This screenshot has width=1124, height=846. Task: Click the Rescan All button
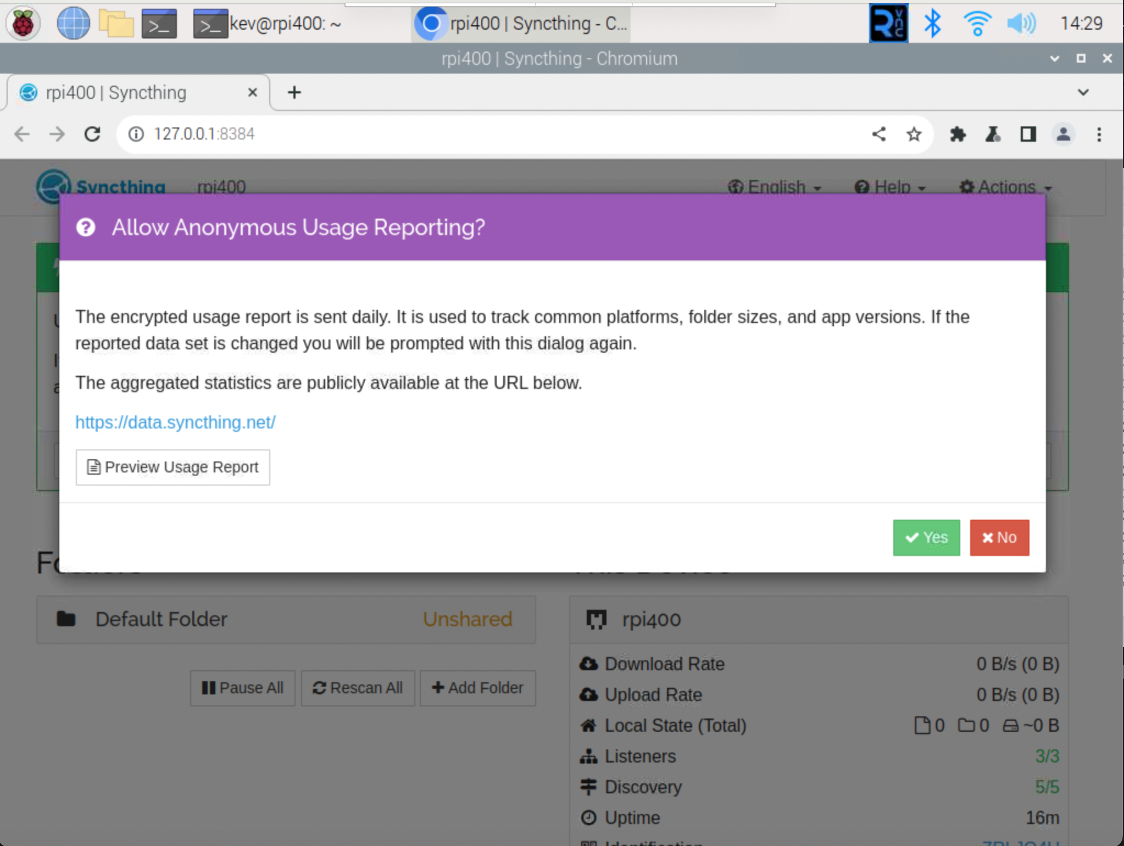tap(358, 687)
